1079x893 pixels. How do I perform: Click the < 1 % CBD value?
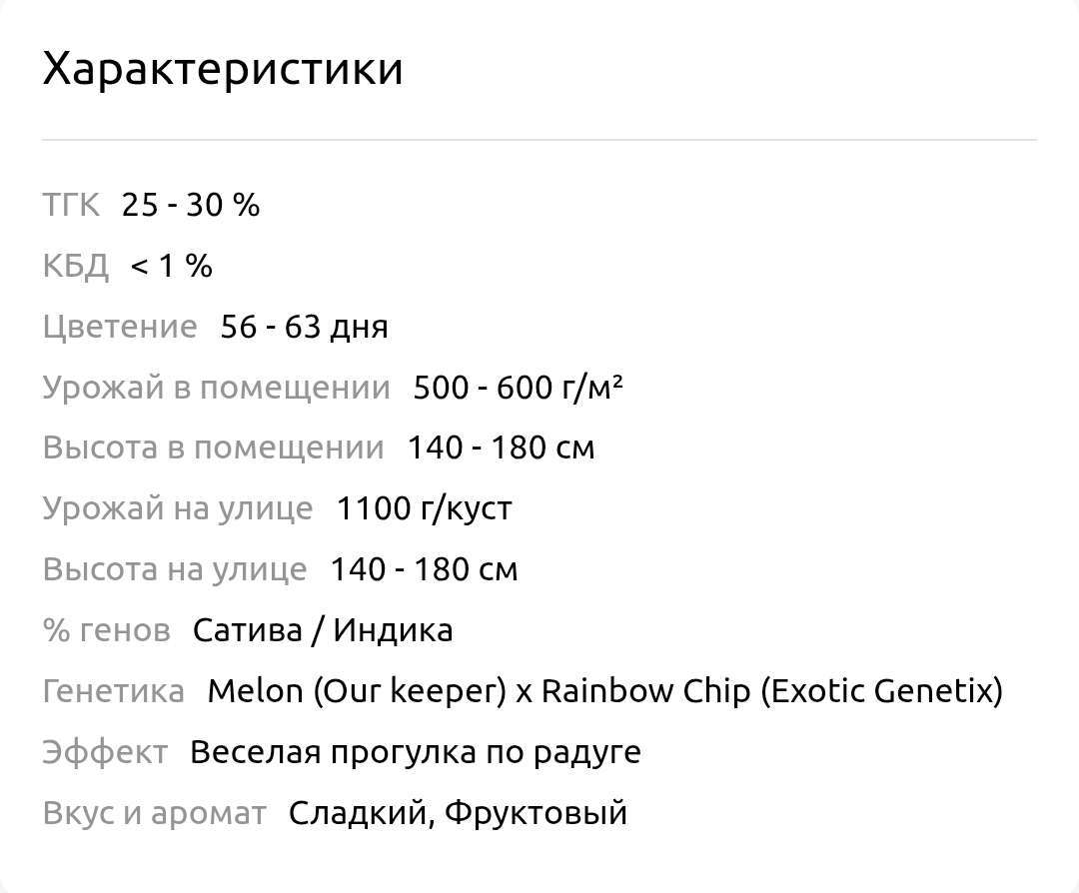click(x=172, y=266)
